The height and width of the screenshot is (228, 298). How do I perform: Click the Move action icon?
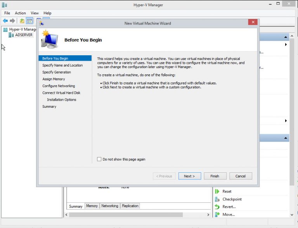click(x=217, y=214)
